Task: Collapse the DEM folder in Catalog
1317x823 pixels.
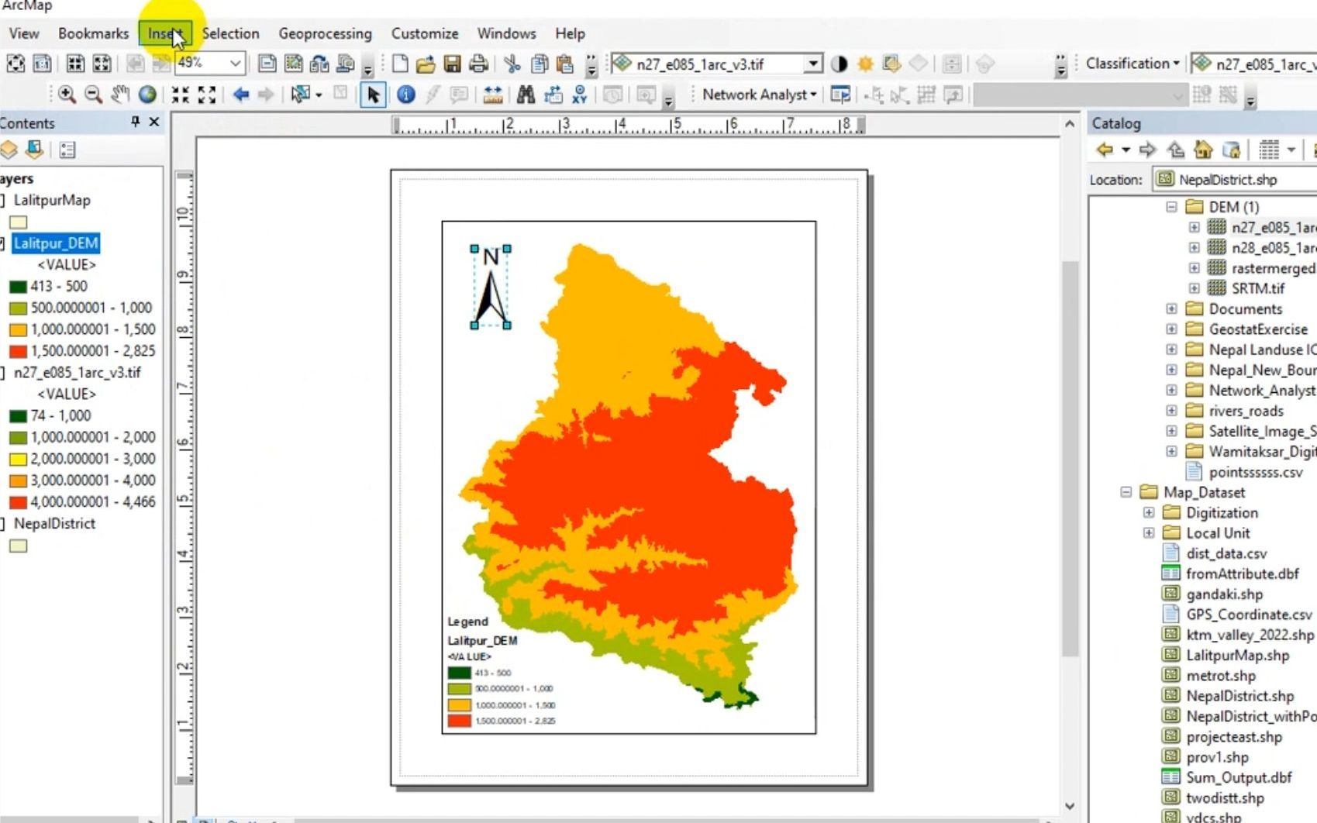Action: pyautogui.click(x=1171, y=207)
